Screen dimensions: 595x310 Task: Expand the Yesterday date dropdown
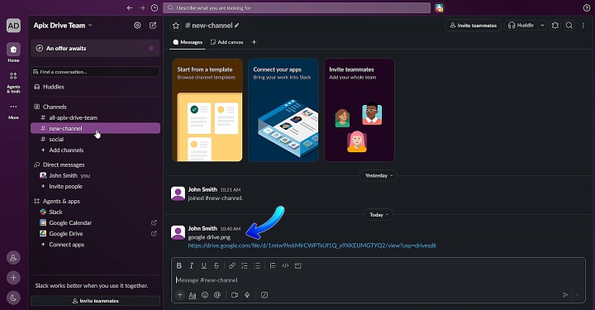(x=378, y=175)
